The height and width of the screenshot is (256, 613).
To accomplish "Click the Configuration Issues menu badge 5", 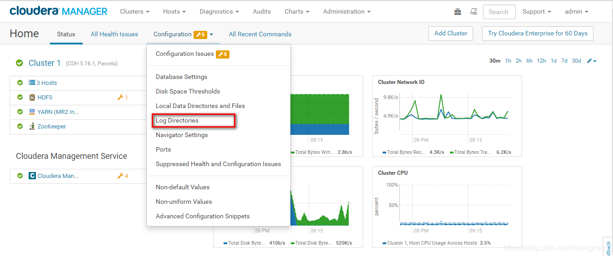I will [223, 54].
